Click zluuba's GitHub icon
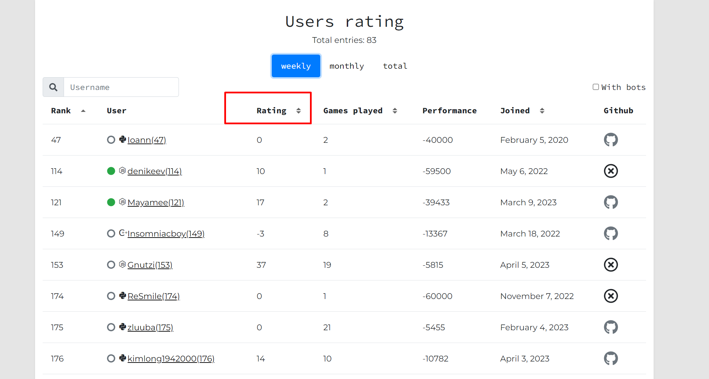Image resolution: width=709 pixels, height=379 pixels. click(611, 327)
